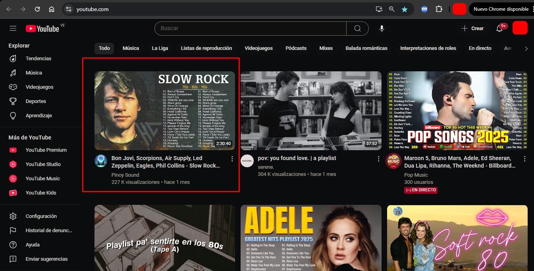The height and width of the screenshot is (271, 534).
Task: Click Enviar sugerencias
Action: pyautogui.click(x=46, y=259)
